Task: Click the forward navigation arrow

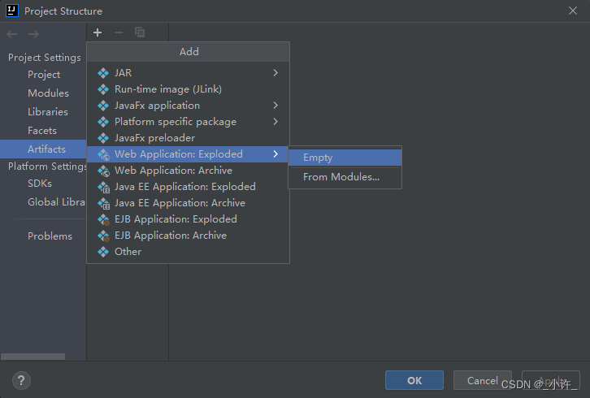Action: pyautogui.click(x=33, y=34)
